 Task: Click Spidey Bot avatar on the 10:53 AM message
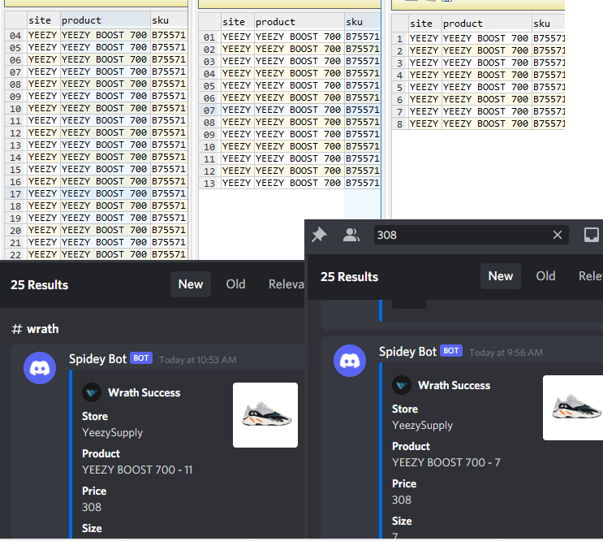40,368
